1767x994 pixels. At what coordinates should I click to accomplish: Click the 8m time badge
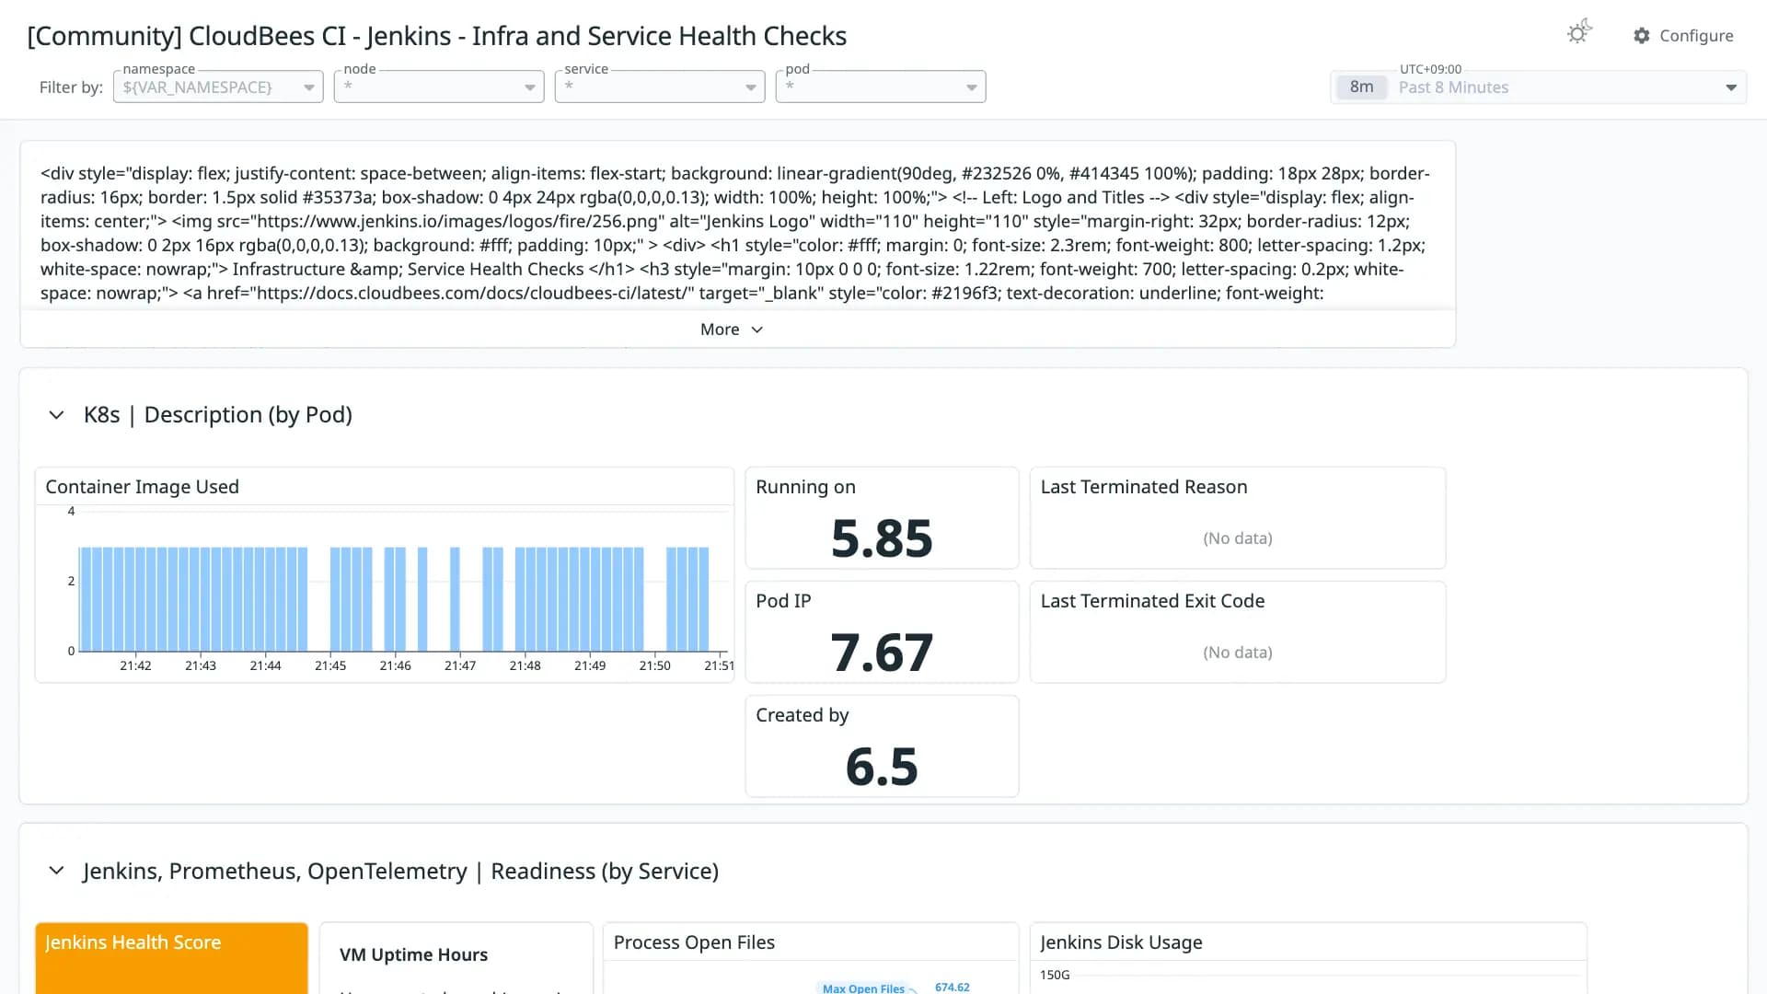[1361, 87]
